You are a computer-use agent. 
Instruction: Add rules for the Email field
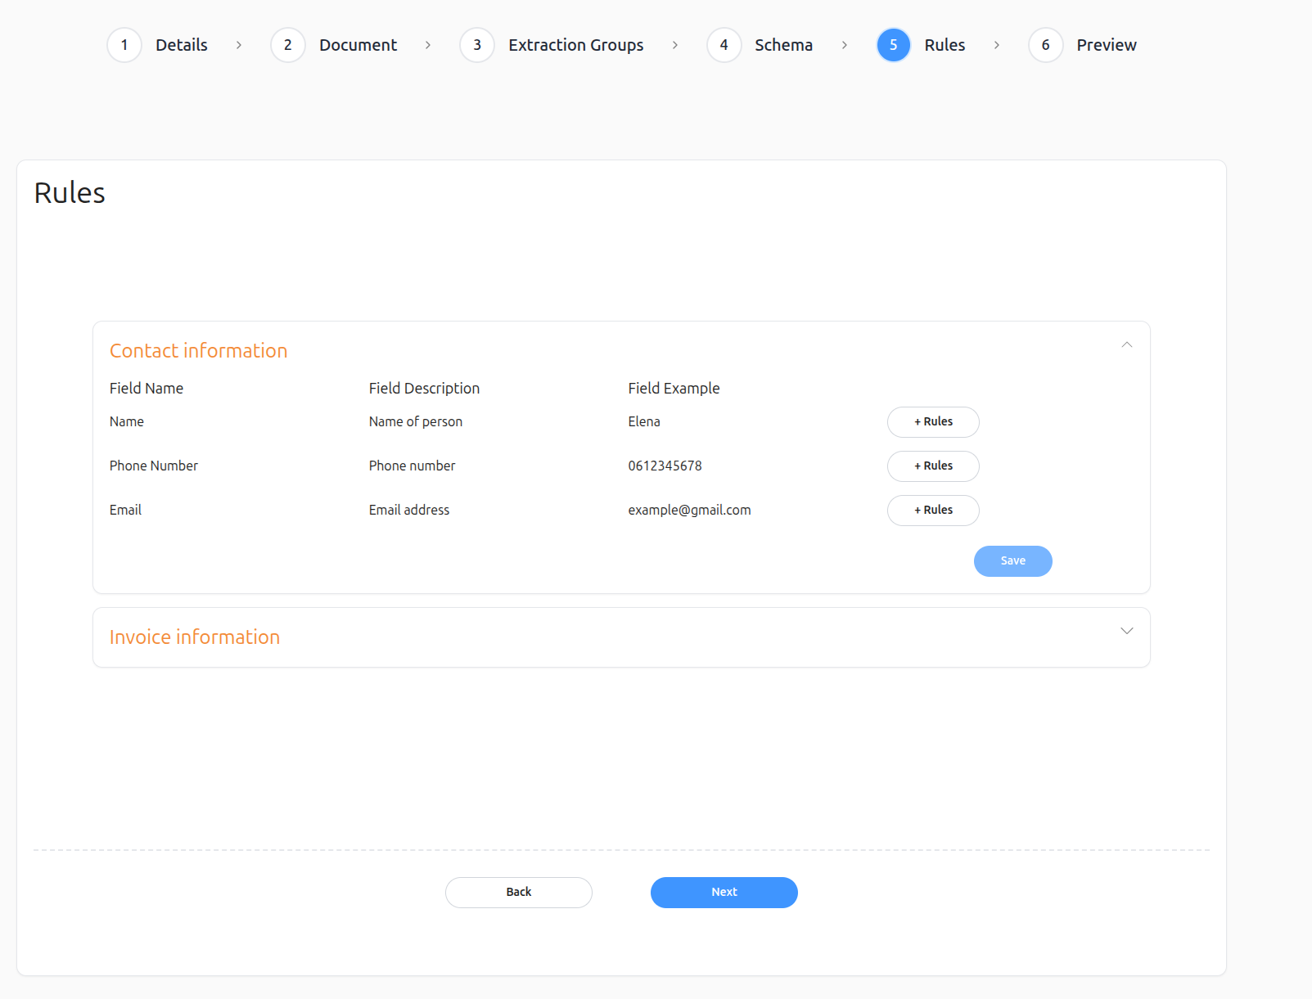[x=933, y=511]
